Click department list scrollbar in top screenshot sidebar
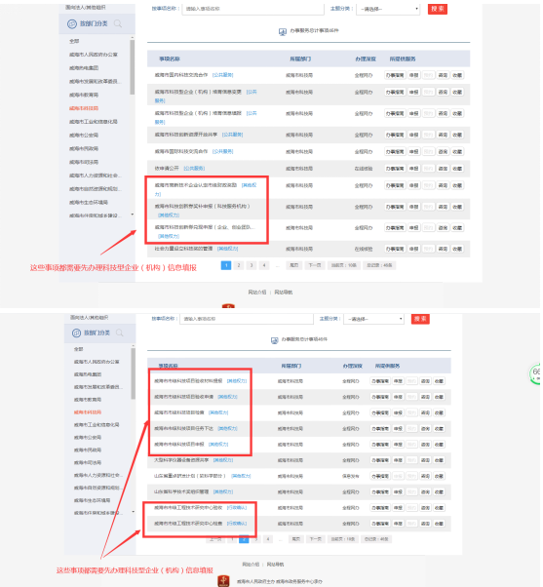 coord(133,67)
